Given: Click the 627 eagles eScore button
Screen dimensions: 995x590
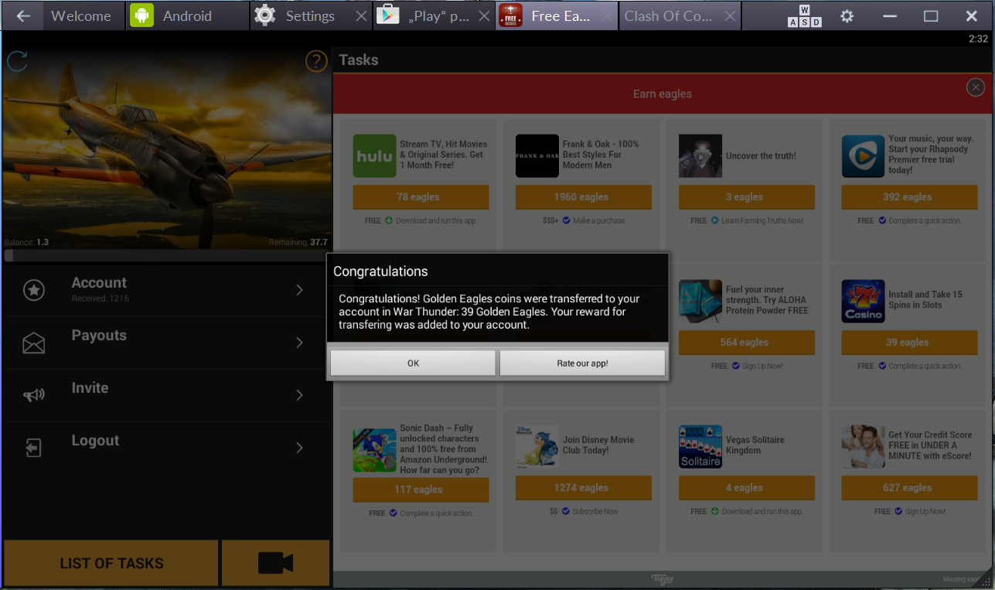Looking at the screenshot, I should [x=909, y=488].
